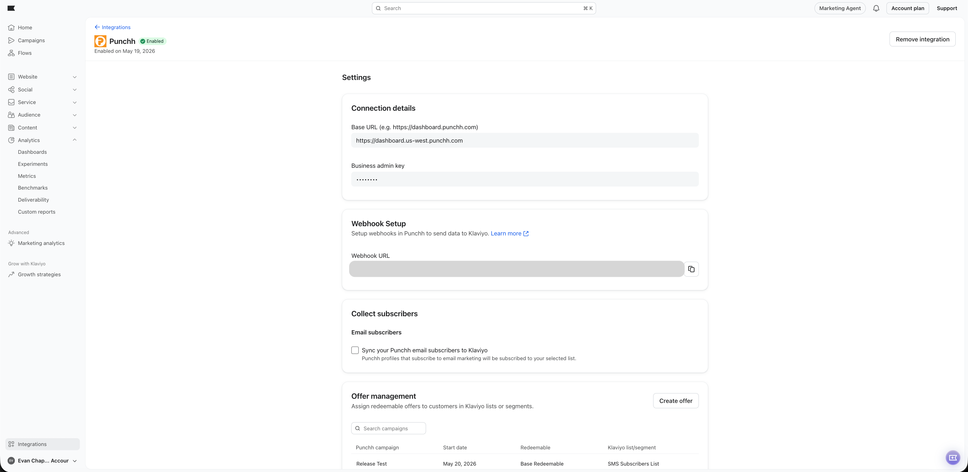968x472 pixels.
Task: Click the Analytics pie chart icon
Action: [x=11, y=140]
